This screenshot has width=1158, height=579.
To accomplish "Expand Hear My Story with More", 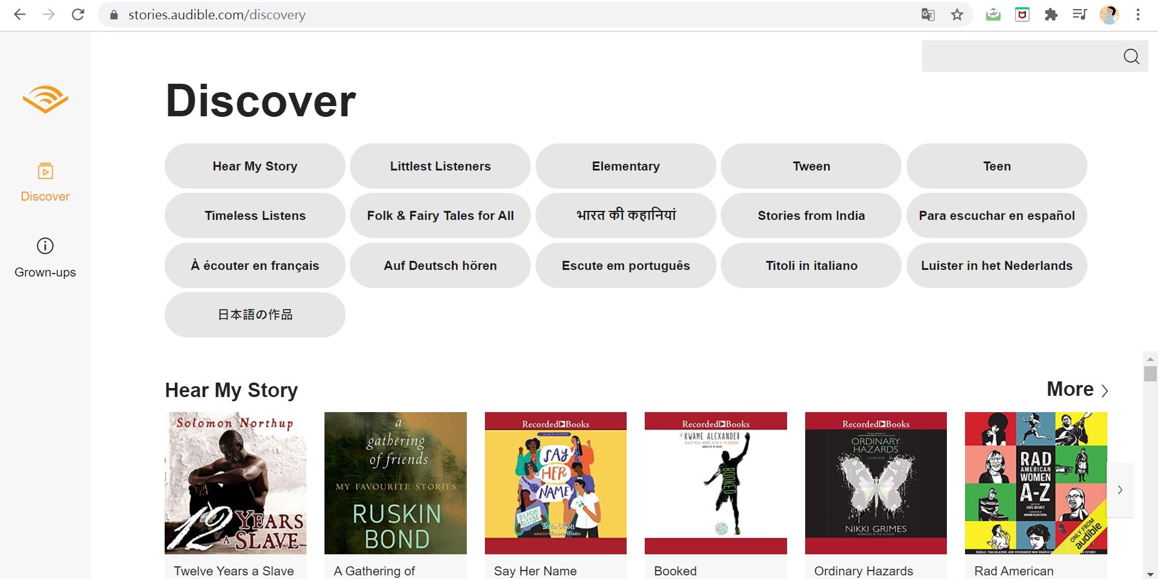I will click(1077, 390).
